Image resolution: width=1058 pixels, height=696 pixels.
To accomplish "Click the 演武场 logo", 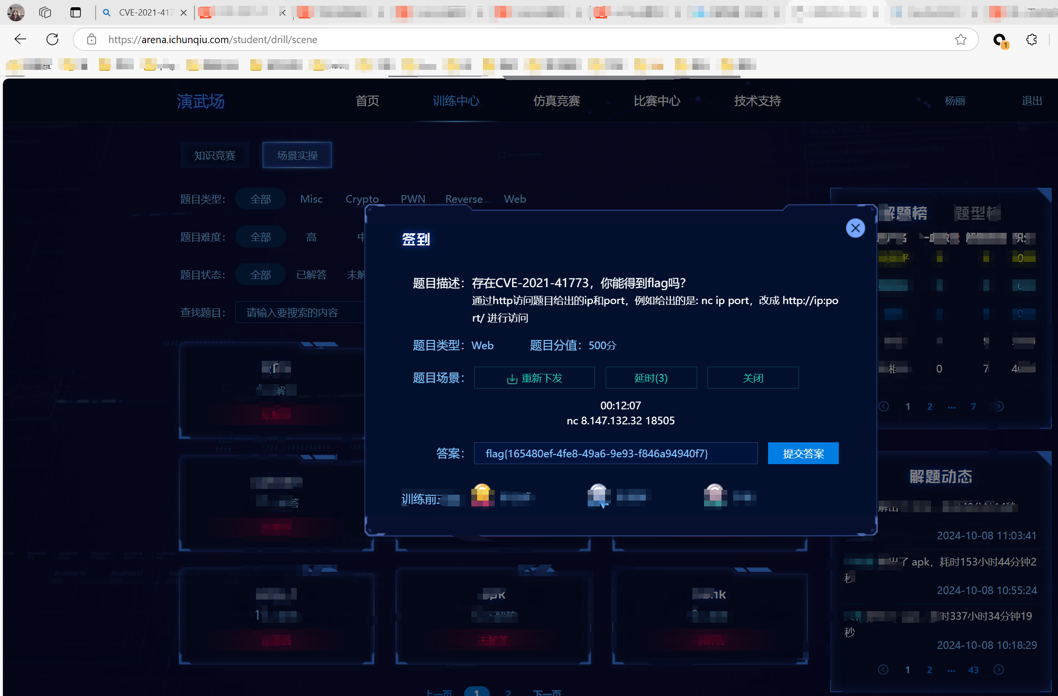I will [x=201, y=101].
